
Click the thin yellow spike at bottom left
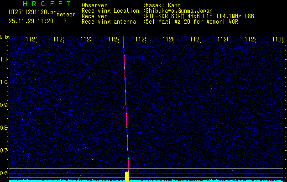tap(76, 175)
